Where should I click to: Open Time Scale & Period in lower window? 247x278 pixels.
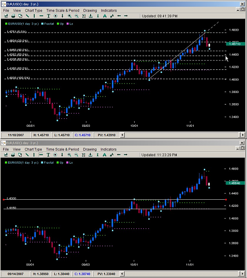[x=62, y=149]
